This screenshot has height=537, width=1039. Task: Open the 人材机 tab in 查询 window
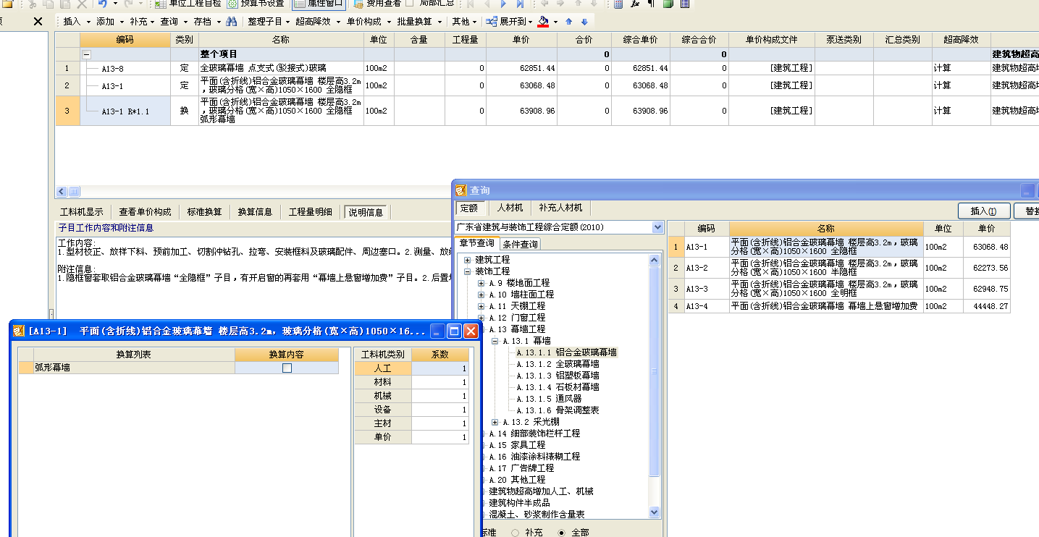(510, 208)
